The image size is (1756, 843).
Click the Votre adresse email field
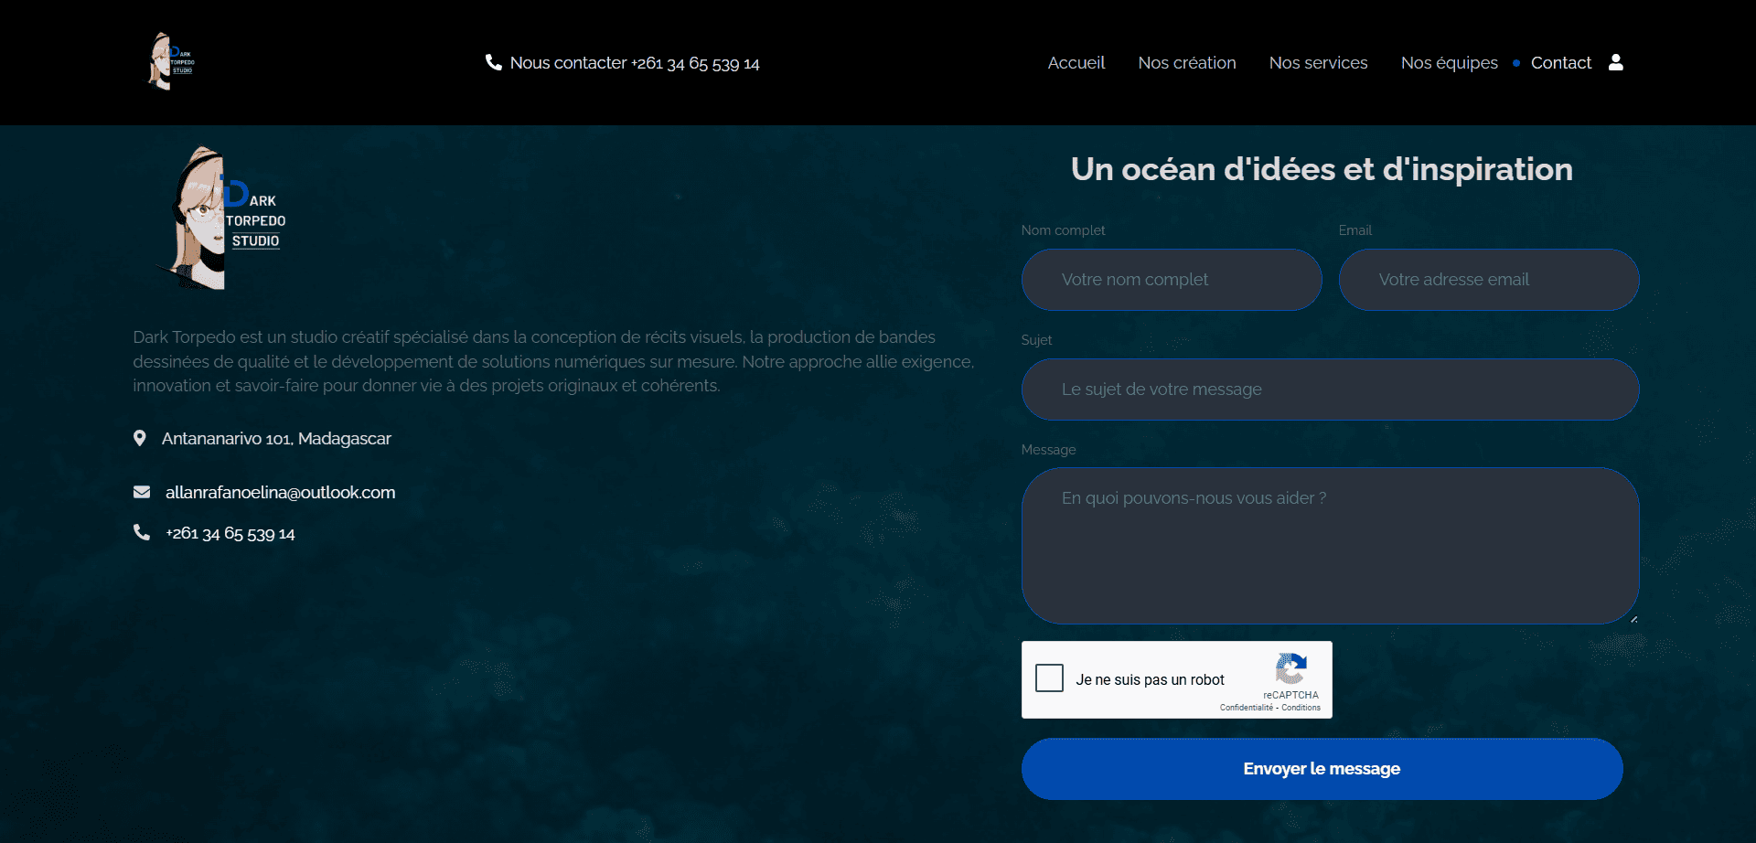click(1489, 280)
